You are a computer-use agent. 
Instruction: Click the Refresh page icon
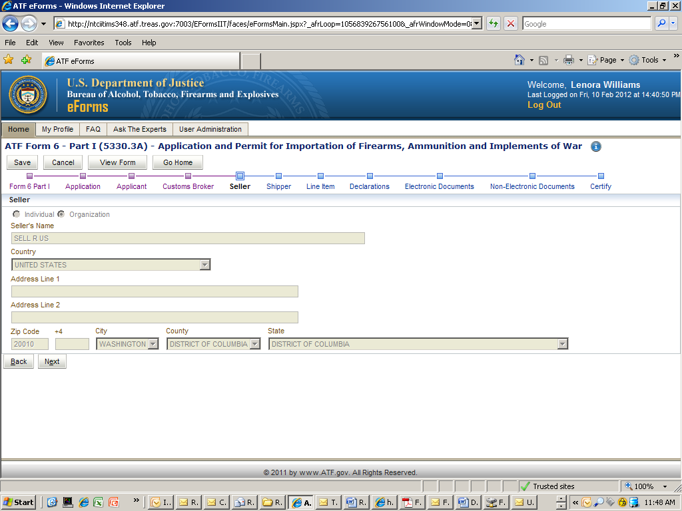(x=494, y=23)
